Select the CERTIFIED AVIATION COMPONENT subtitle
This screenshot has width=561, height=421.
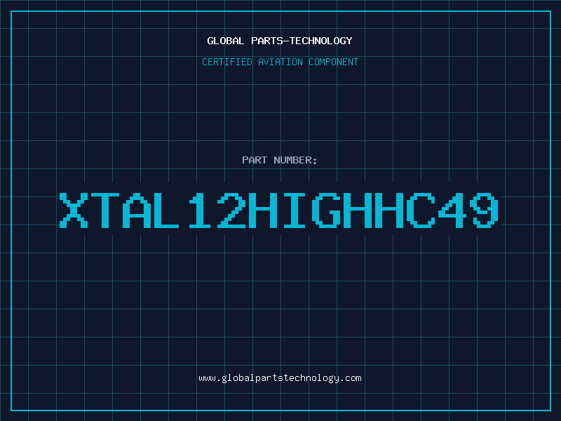pyautogui.click(x=280, y=62)
